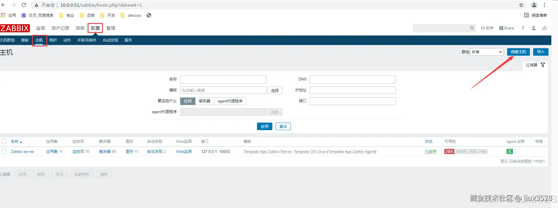Open the 资产记录 top menu
The image size is (558, 208).
pos(60,28)
